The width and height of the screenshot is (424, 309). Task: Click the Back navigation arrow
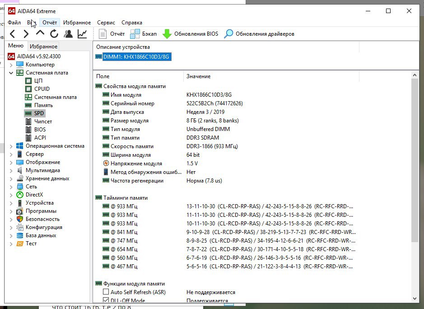point(13,34)
